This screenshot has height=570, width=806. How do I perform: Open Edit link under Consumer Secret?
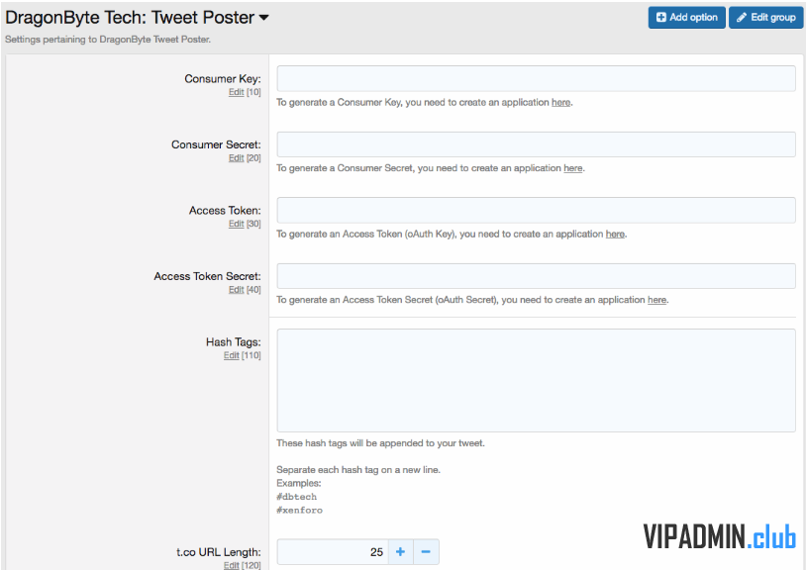pyautogui.click(x=236, y=157)
